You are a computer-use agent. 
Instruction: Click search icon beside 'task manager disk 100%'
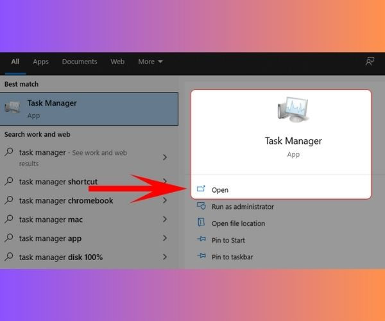click(x=8, y=256)
